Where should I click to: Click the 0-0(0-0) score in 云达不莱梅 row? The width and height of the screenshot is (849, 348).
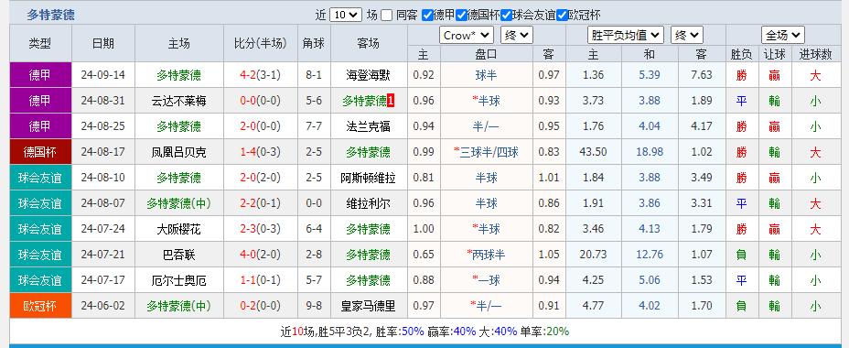[x=261, y=101]
